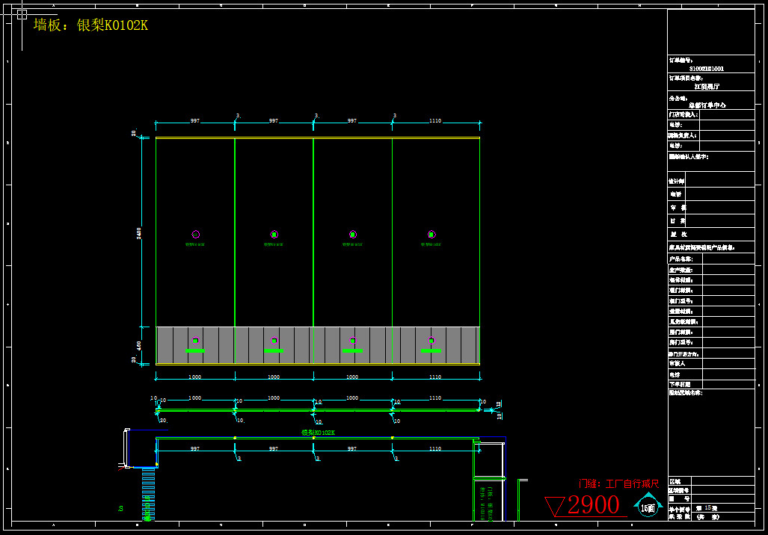
Task: Click the red note 门缝：工厂自行减尺
Action: [618, 484]
